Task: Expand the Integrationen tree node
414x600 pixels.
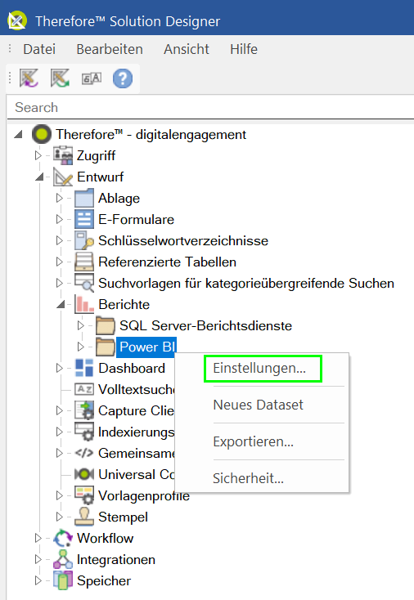Action: pos(38,559)
